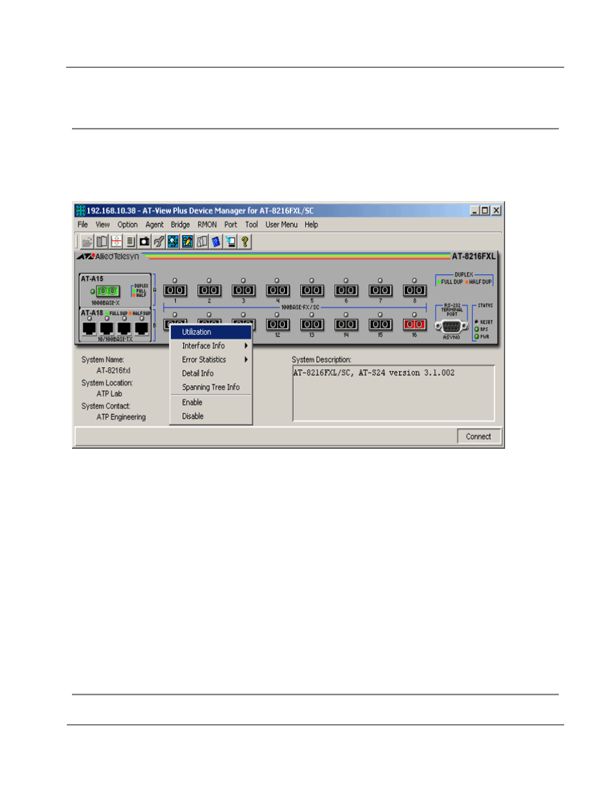
Task: Click the last AT-A18 RJ45 port
Action: tap(141, 329)
